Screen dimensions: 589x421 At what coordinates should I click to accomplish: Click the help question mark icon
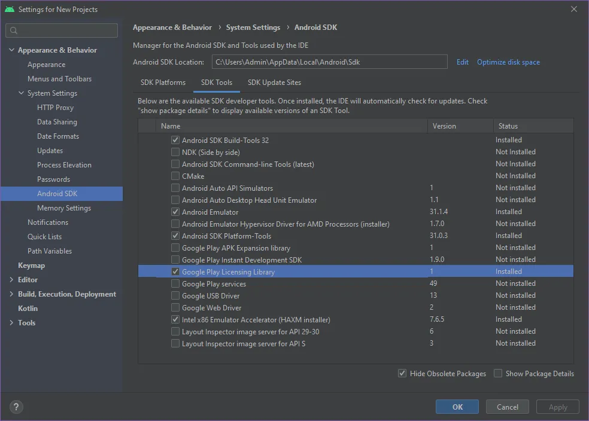tap(16, 407)
